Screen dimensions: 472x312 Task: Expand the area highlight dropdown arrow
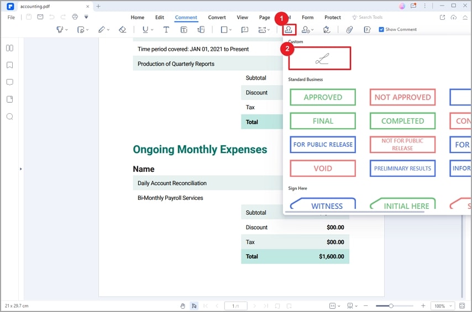point(87,30)
